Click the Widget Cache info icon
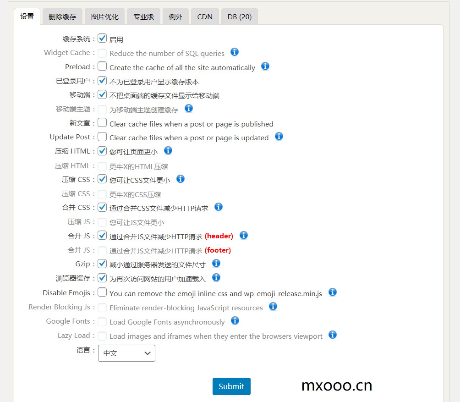This screenshot has height=402, width=460. pyautogui.click(x=234, y=52)
